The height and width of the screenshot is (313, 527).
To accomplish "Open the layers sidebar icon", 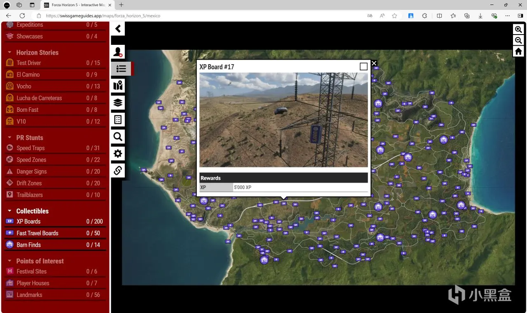I will coord(118,102).
